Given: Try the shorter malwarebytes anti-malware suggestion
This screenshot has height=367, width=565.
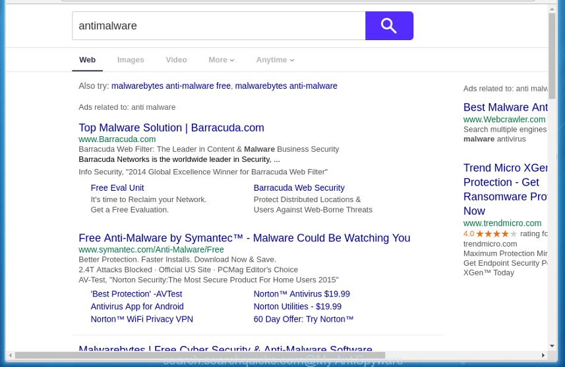Looking at the screenshot, I should pyautogui.click(x=286, y=86).
